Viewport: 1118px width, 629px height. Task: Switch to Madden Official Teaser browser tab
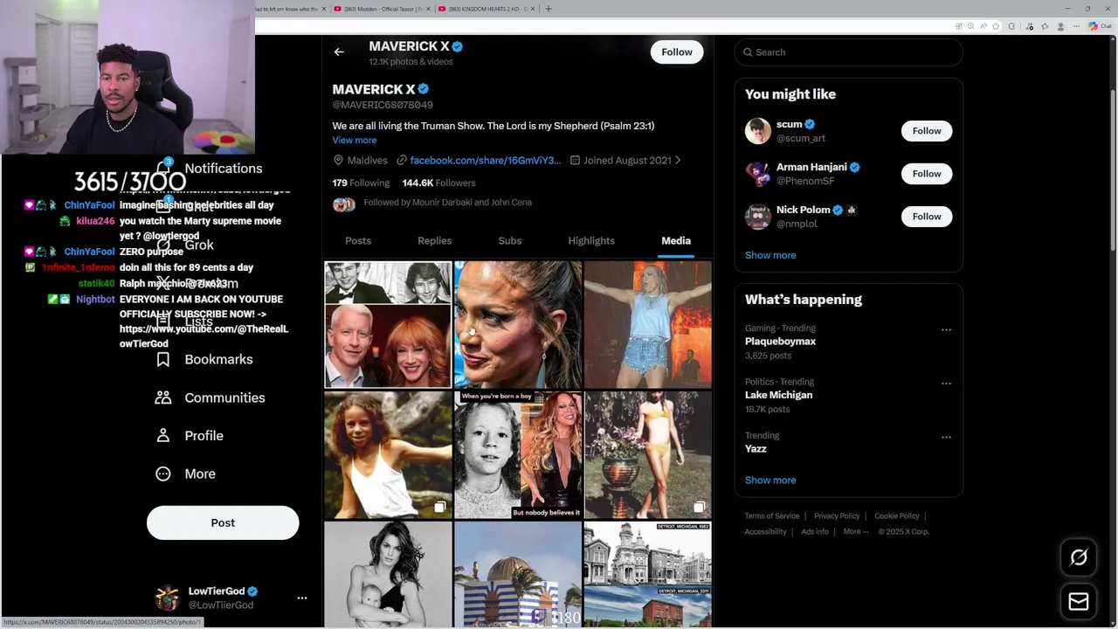tap(382, 9)
